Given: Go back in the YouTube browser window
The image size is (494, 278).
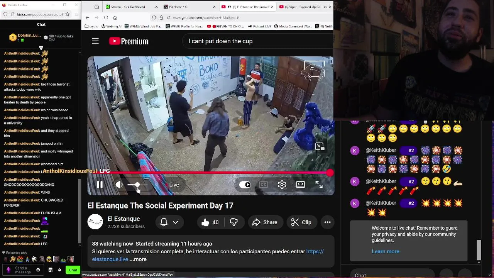Looking at the screenshot, I should [87, 18].
